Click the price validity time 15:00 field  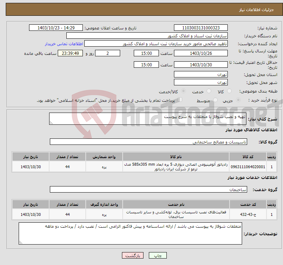(146, 65)
